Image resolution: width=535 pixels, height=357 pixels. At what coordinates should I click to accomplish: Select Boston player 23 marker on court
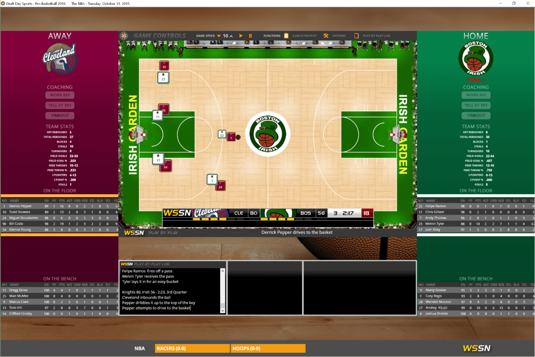point(163,78)
